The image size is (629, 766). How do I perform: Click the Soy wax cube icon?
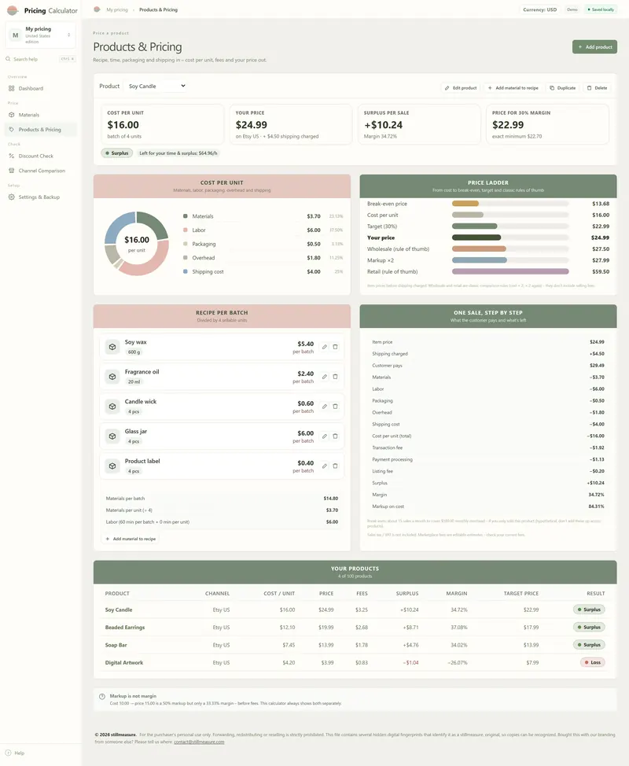[112, 347]
